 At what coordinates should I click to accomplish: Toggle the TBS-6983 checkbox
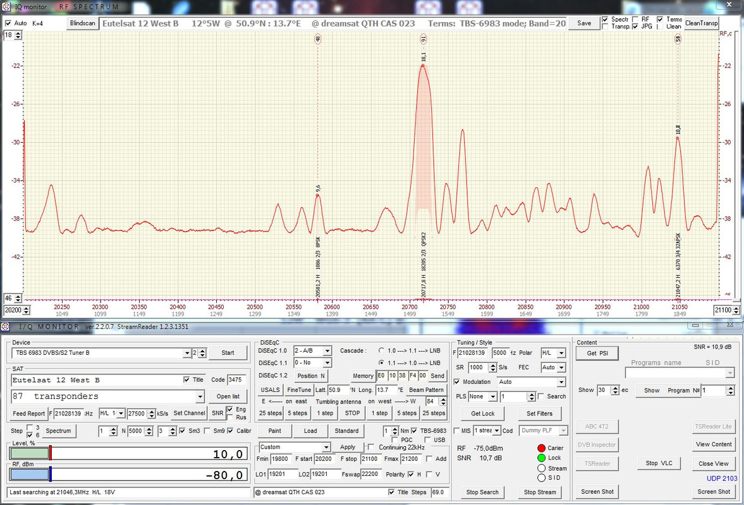coord(414,431)
